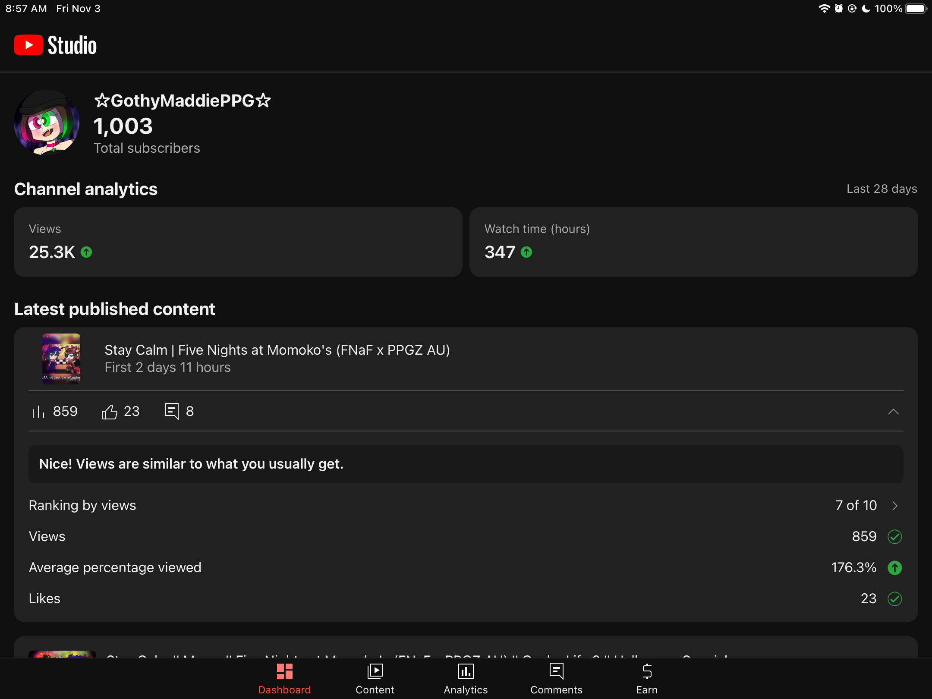Open the Earn dollar-sign tab
This screenshot has width=932, height=699.
coord(647,671)
